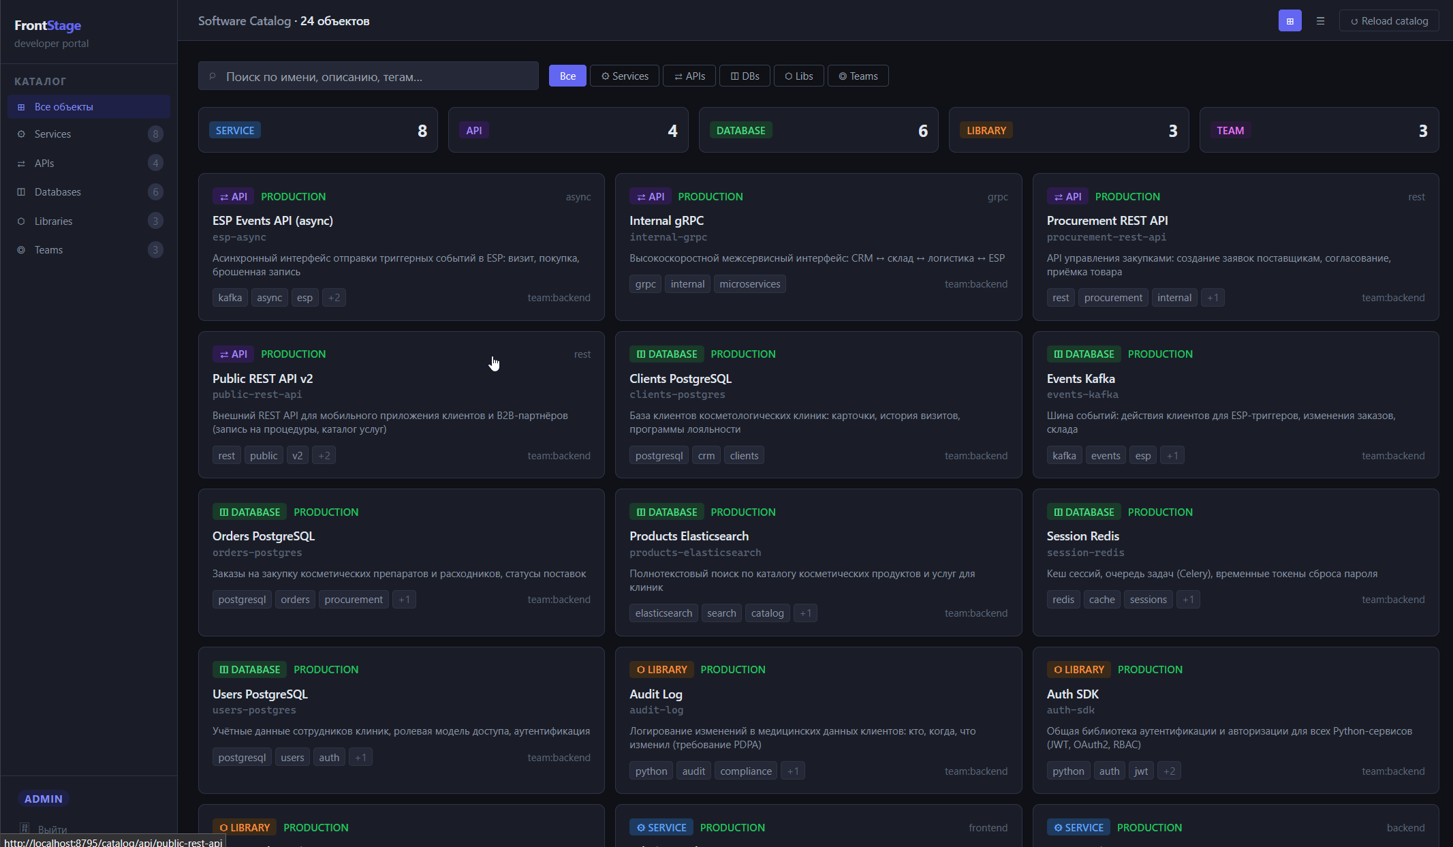The image size is (1453, 847).
Task: Expand +2 tags on ESP Events API
Action: point(334,298)
